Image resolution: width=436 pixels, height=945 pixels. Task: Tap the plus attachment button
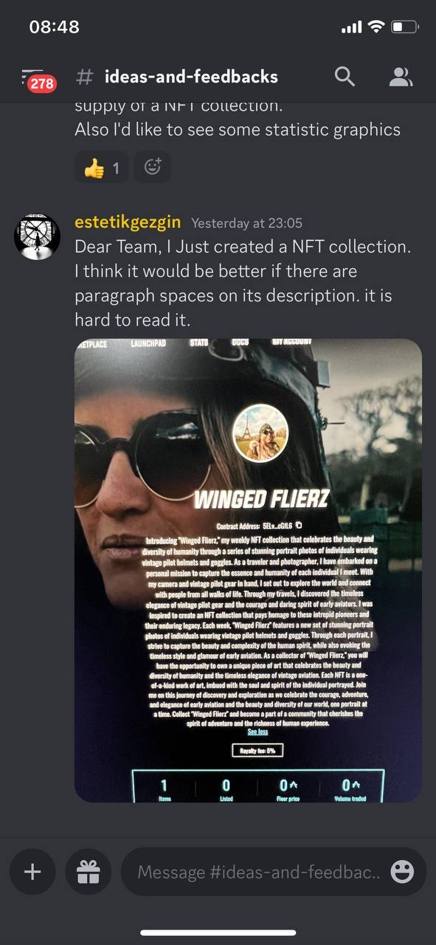(32, 872)
